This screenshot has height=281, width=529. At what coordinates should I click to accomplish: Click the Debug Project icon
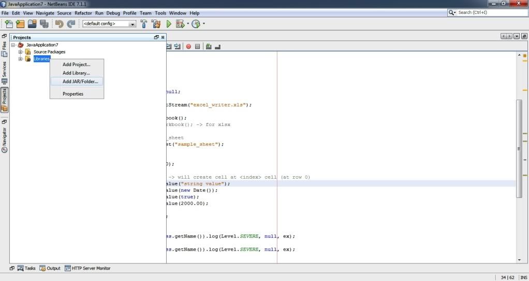pyautogui.click(x=180, y=24)
